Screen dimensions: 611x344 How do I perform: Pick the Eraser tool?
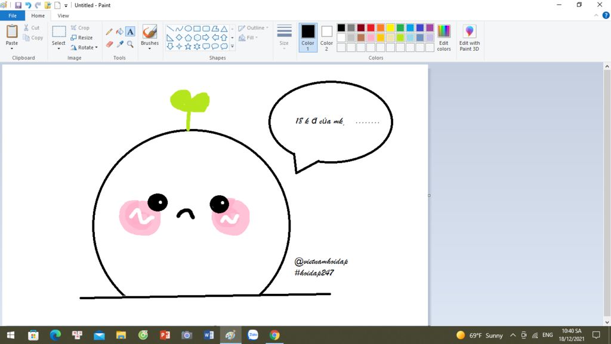[x=109, y=44]
